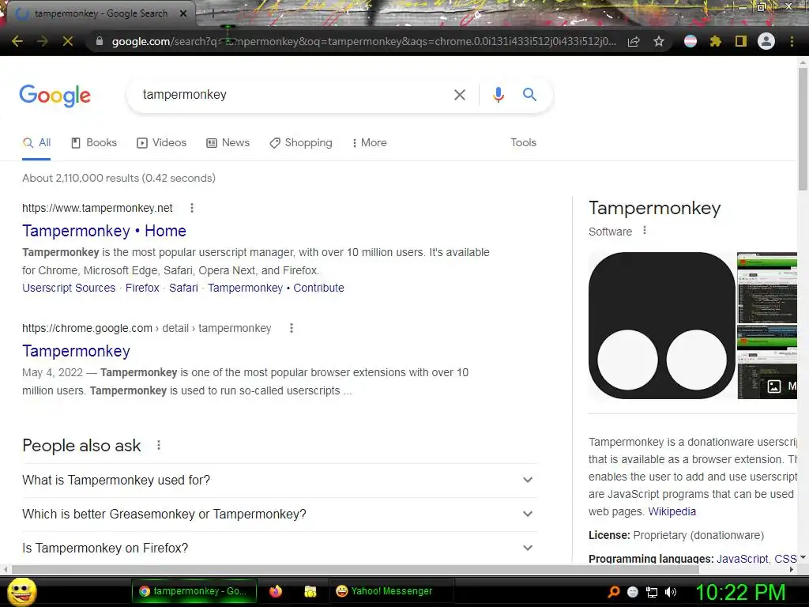Clear the search box text
The height and width of the screenshot is (607, 809).
pos(459,95)
